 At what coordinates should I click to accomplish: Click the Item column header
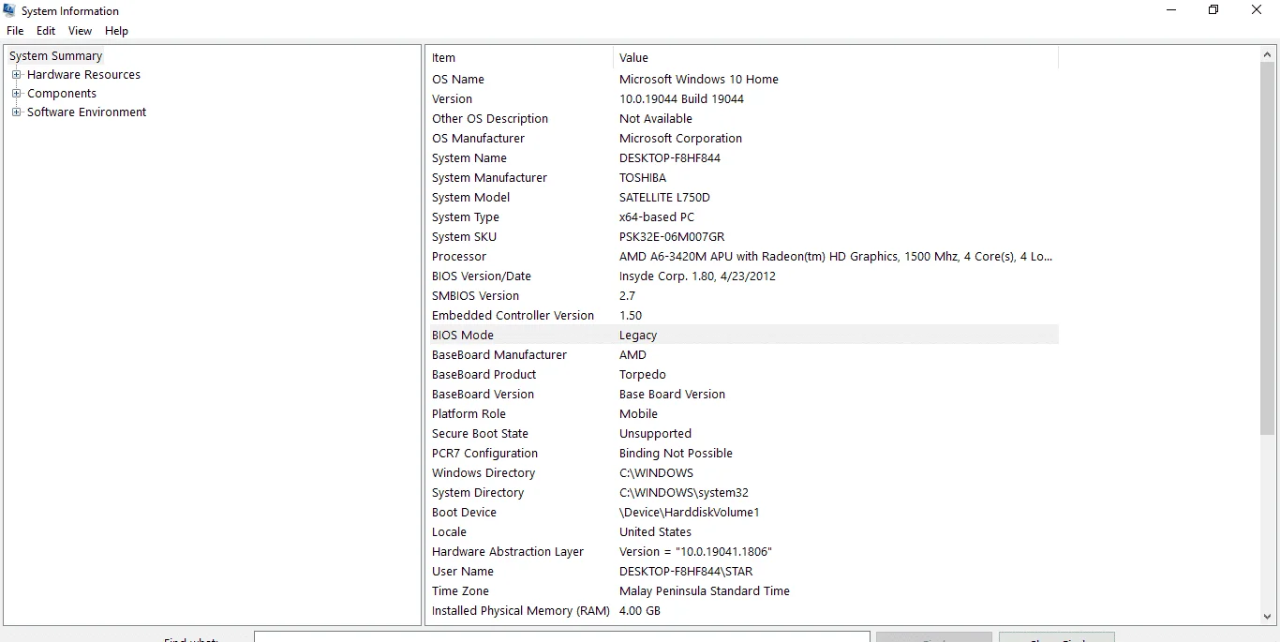[x=519, y=58]
